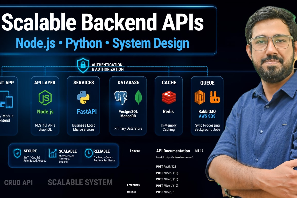Click the shield lock authentication icon
This screenshot has height=198, width=297.
tap(83, 65)
